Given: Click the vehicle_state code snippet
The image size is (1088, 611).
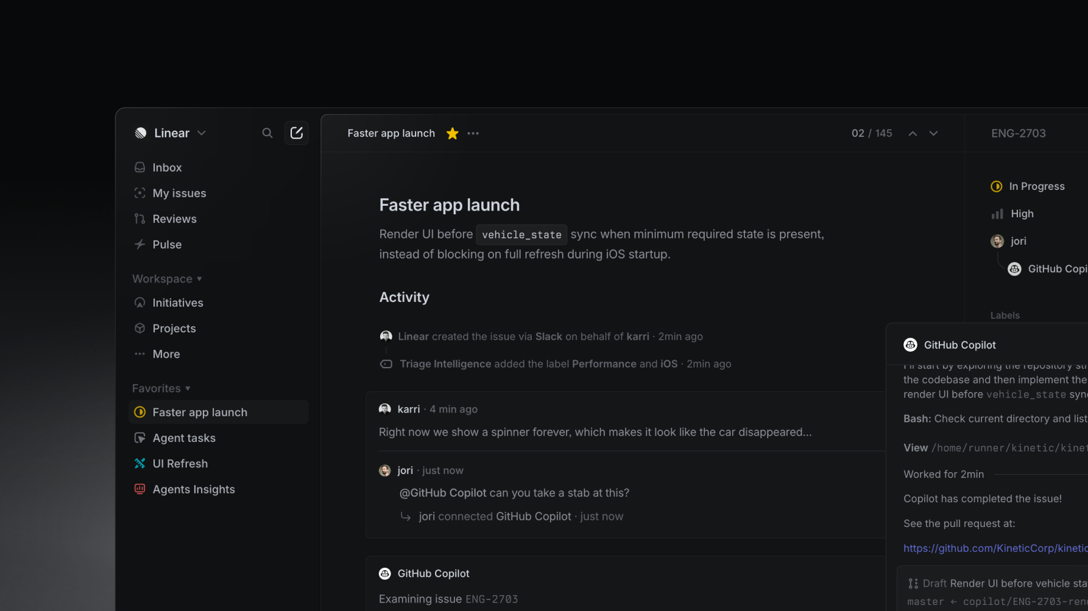Looking at the screenshot, I should click(x=521, y=234).
